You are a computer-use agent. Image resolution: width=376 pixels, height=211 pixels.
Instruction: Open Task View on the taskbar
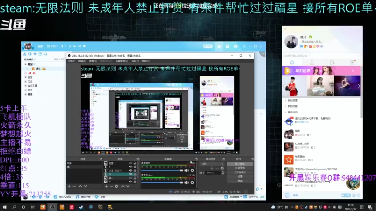32,207
